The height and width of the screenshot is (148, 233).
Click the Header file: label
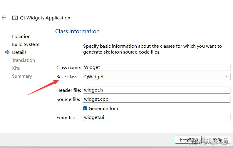click(x=69, y=90)
